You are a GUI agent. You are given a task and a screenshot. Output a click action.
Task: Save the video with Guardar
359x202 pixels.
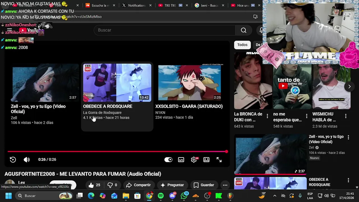click(x=204, y=185)
